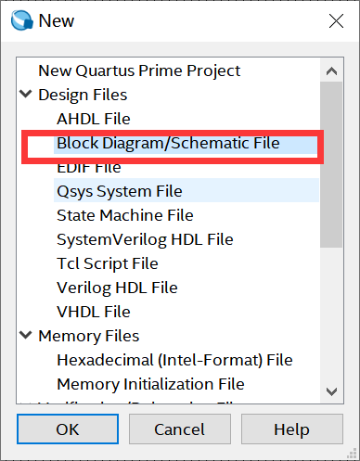Image resolution: width=360 pixels, height=461 pixels.
Task: Open Help for the New dialog
Action: 292,429
